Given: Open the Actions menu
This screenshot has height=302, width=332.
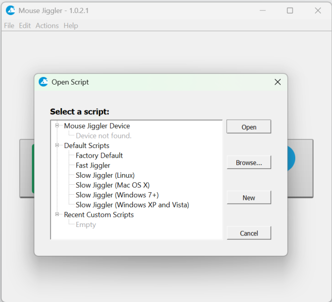Looking at the screenshot, I should 47,26.
